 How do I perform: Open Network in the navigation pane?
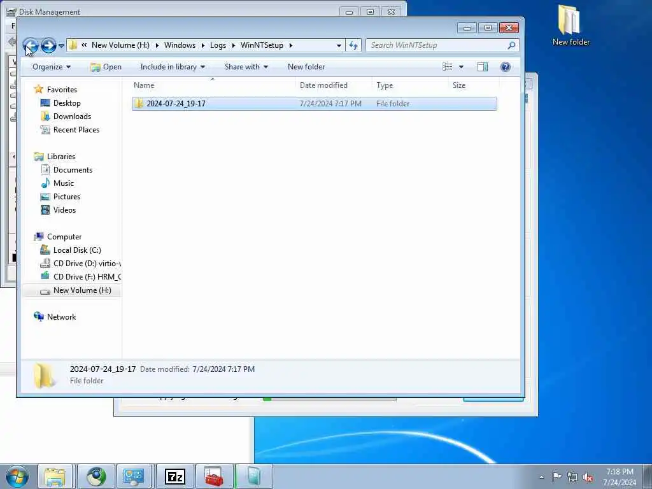(61, 317)
